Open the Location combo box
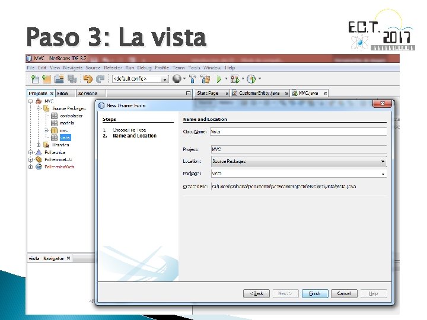The height and width of the screenshot is (320, 427). coord(299,161)
